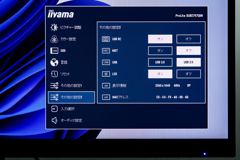Click the リセット clock icon
This screenshot has width=240, height=160.
tap(54, 74)
